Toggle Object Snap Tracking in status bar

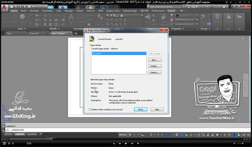click(165, 135)
